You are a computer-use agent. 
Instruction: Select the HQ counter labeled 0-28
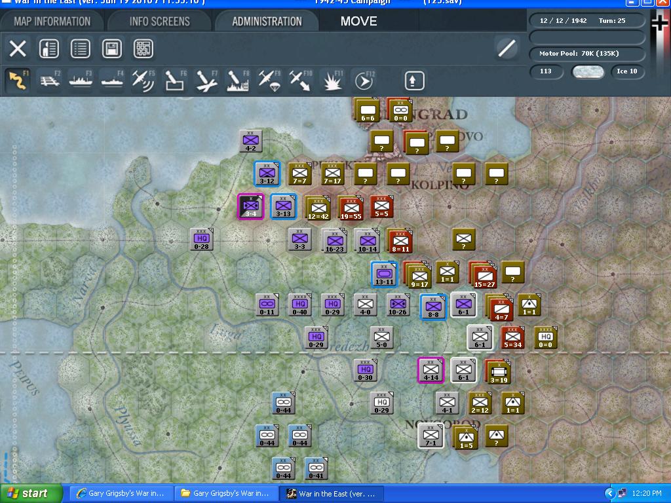click(x=202, y=239)
